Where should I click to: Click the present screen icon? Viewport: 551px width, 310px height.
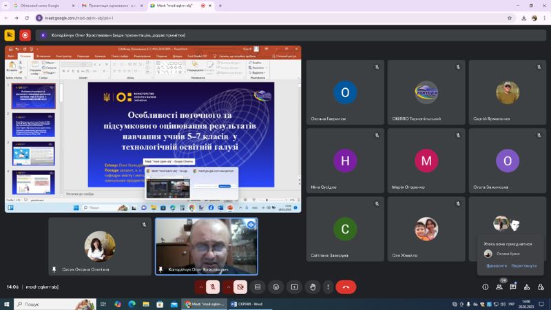tap(295, 287)
